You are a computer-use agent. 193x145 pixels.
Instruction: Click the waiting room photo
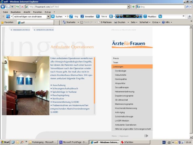pos(26,86)
